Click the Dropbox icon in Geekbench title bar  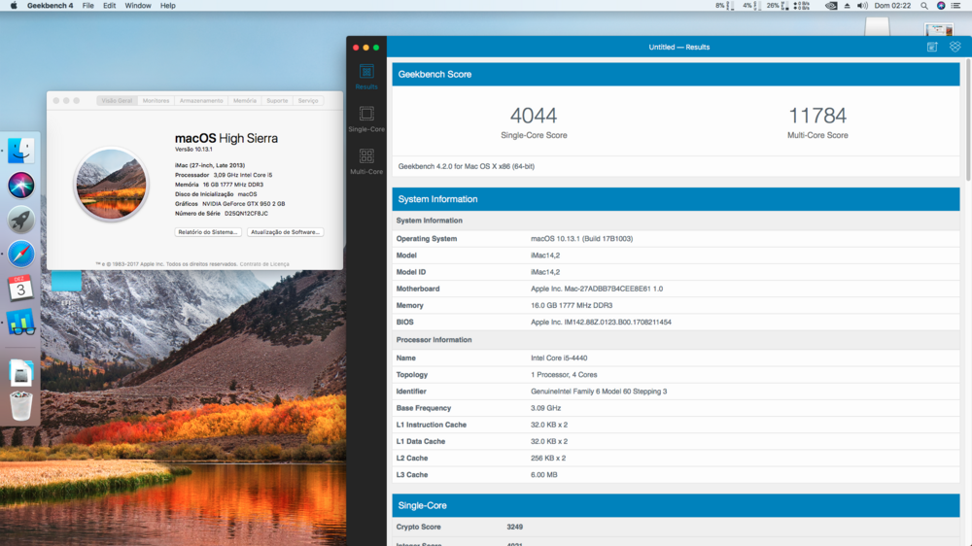955,47
